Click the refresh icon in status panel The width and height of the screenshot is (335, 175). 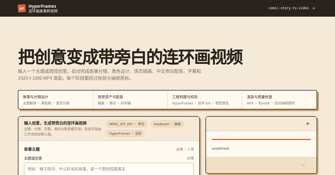[x=303, y=165]
